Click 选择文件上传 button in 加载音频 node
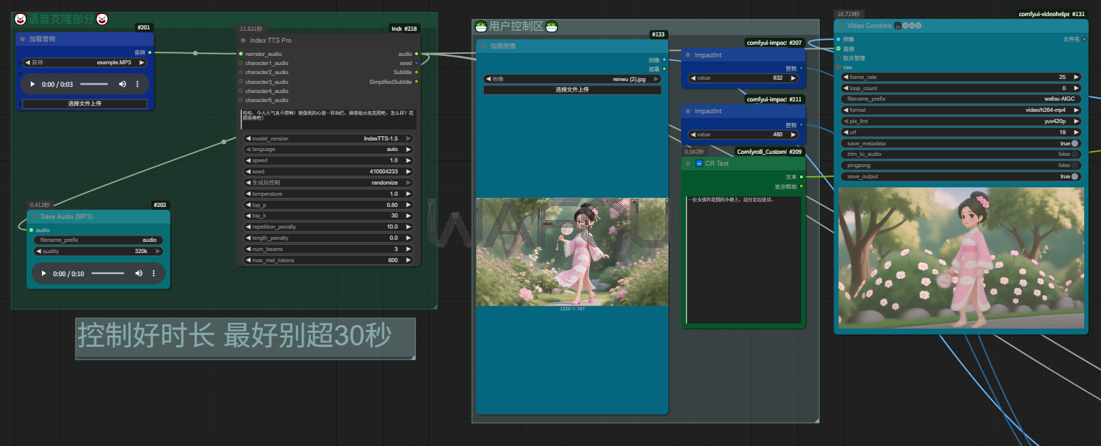This screenshot has width=1101, height=446. [85, 103]
